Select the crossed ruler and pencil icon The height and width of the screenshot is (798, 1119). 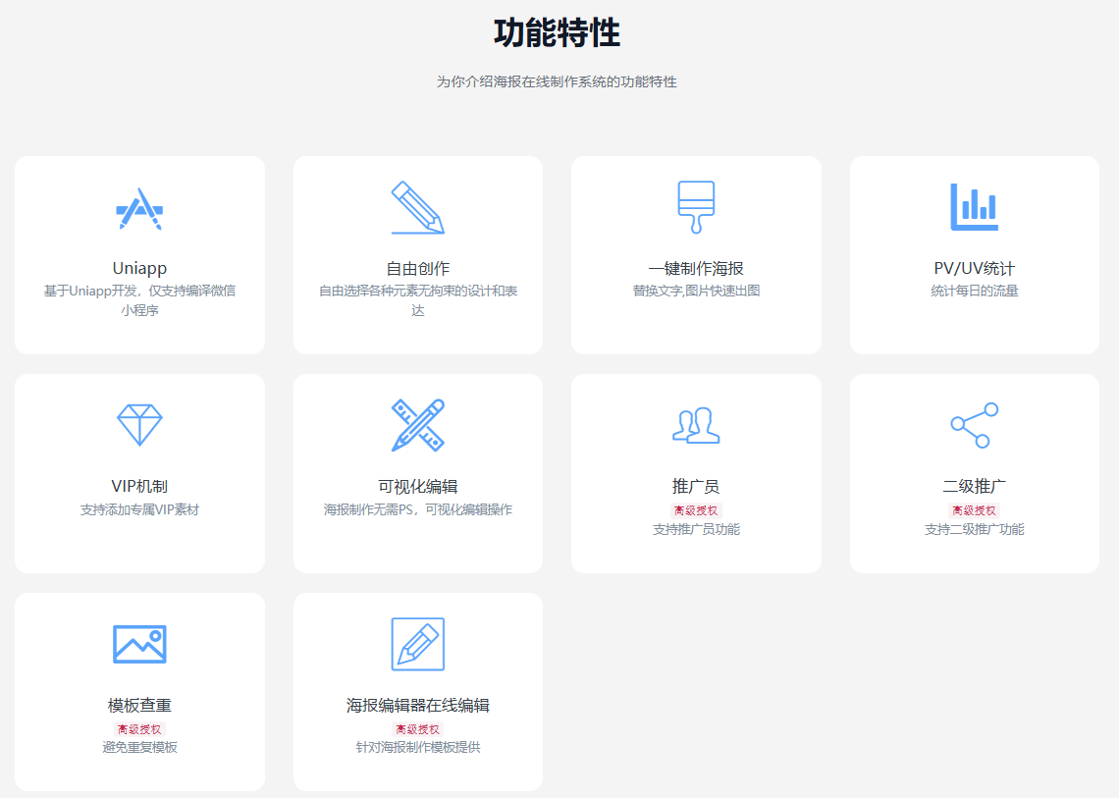tap(418, 425)
